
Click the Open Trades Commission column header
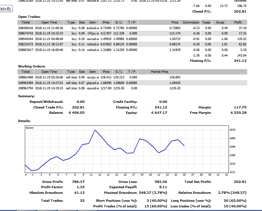pyautogui.click(x=191, y=22)
